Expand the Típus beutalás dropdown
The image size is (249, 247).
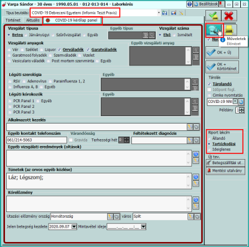point(159,12)
